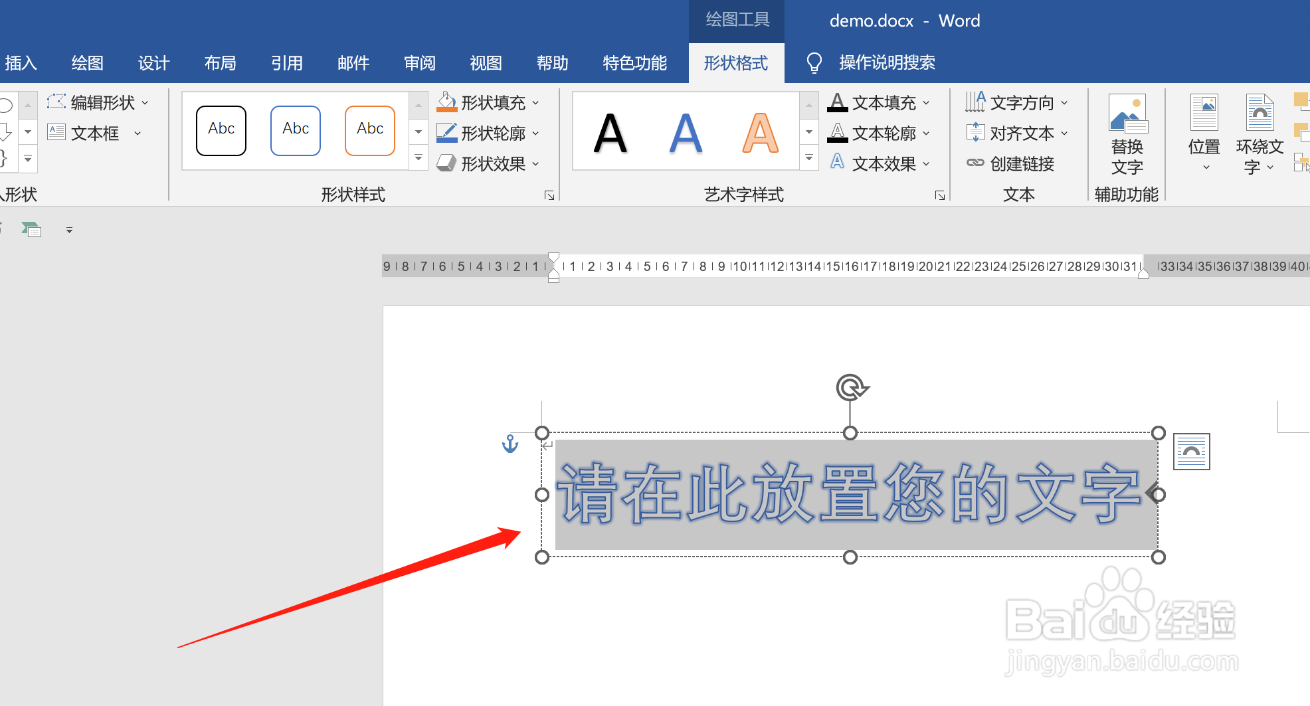Click the 对齐文本 align text icon

tap(975, 132)
